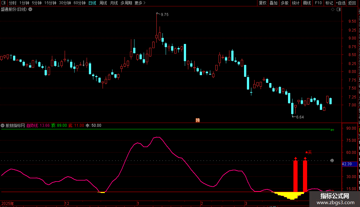Toggle the left sidebar panel icon
The image size is (360, 207).
click(4, 3)
